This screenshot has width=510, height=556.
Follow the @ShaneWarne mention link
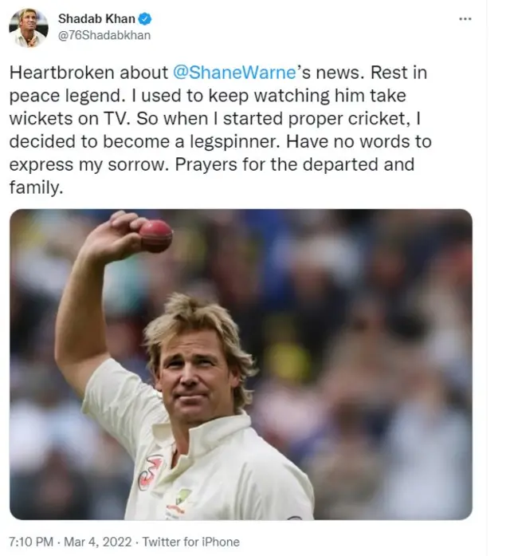click(234, 73)
